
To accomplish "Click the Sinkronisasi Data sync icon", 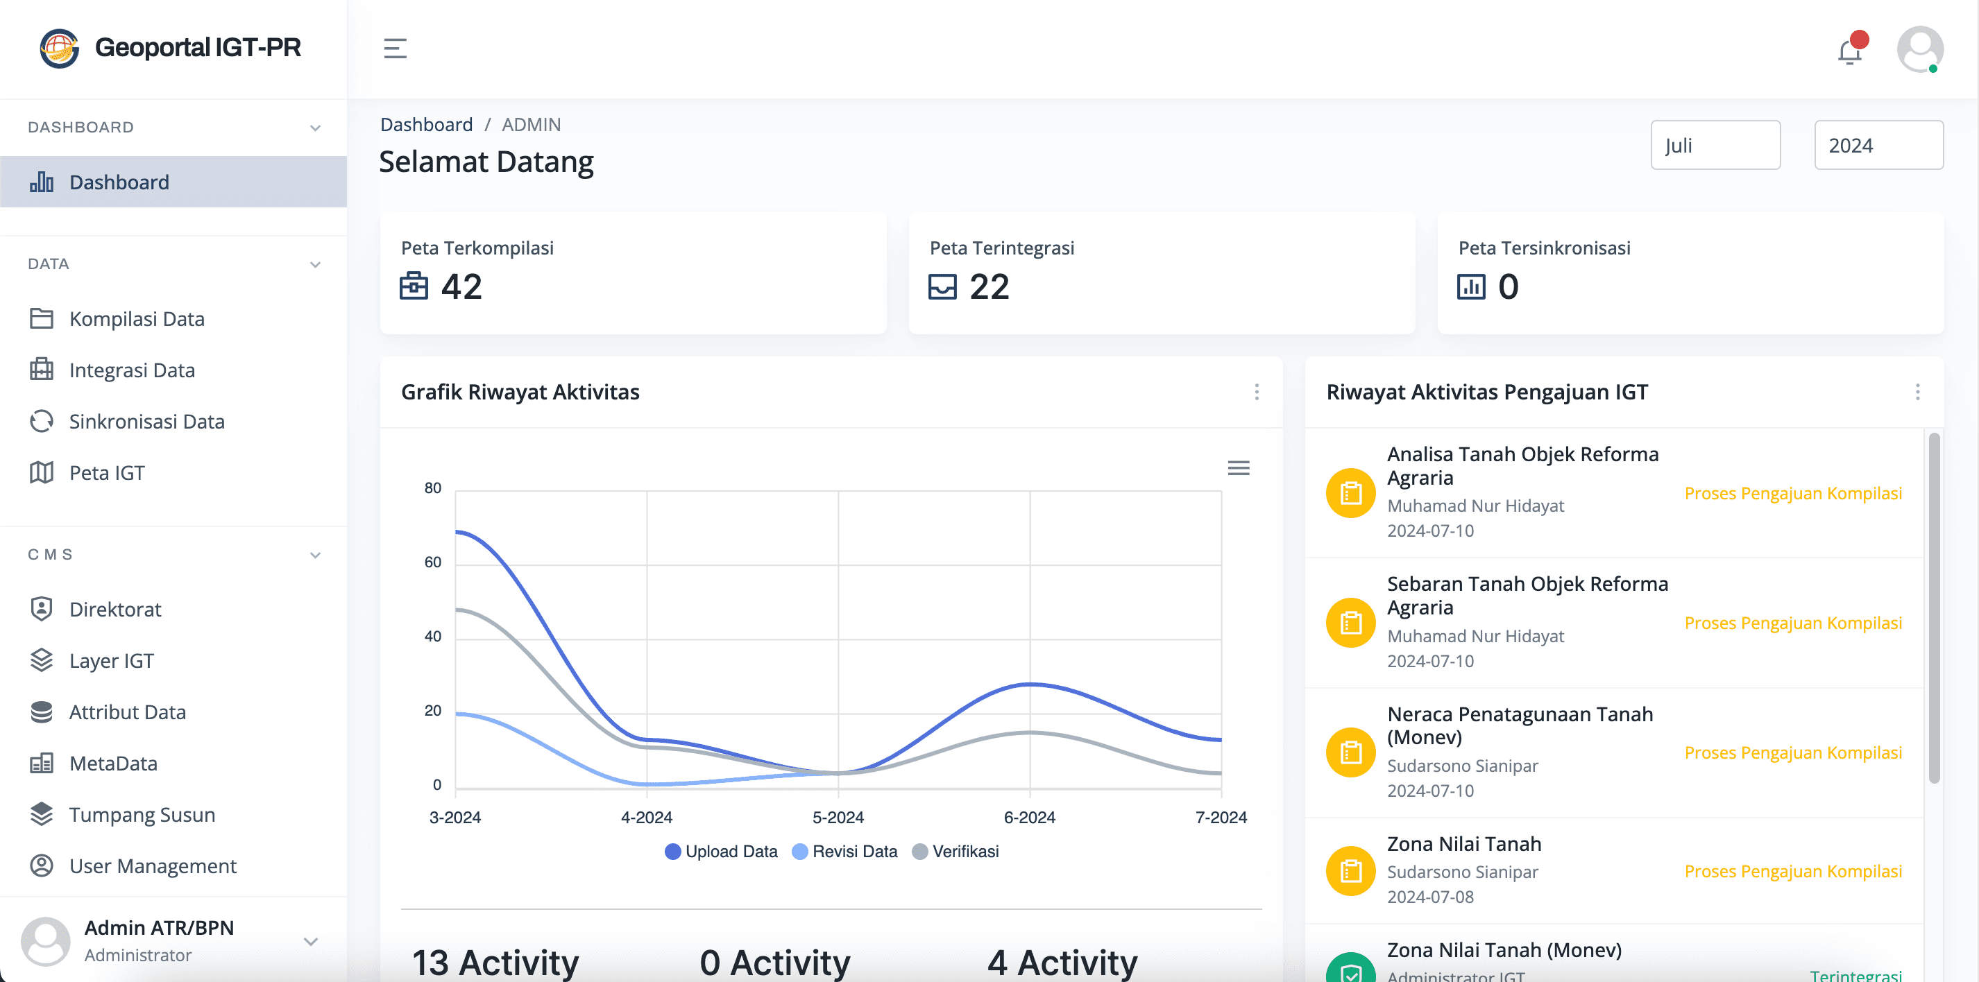I will click(x=42, y=422).
